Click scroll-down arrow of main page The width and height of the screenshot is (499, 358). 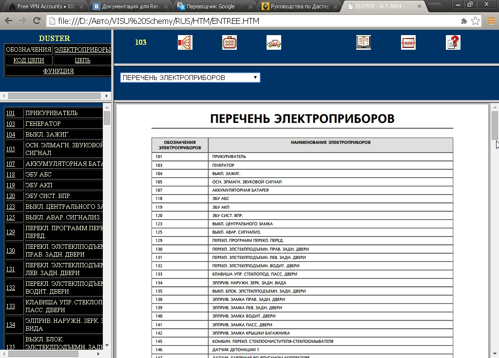495,354
